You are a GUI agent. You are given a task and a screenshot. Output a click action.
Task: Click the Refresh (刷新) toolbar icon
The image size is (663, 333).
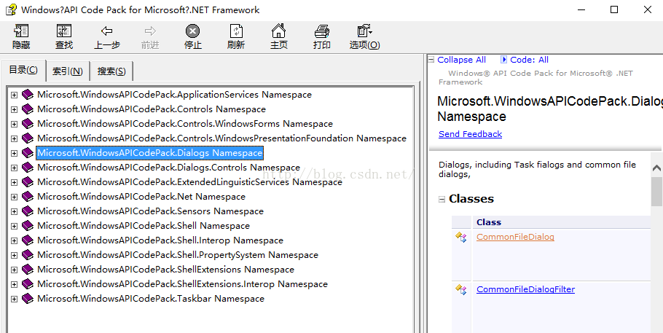235,31
